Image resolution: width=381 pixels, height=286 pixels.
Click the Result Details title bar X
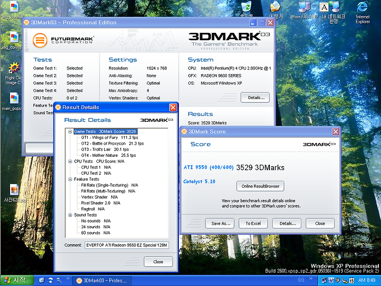173,107
